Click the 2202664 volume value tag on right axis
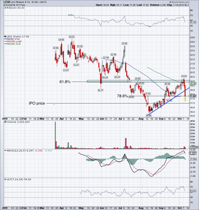Screen dimensions: 199x210 coord(194,147)
